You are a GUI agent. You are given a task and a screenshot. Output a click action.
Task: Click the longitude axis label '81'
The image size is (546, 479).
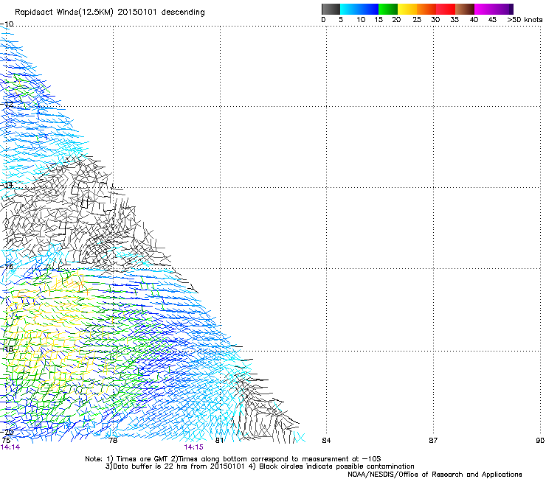click(x=219, y=441)
